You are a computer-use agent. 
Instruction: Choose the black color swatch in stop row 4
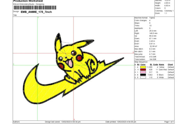[143, 75]
